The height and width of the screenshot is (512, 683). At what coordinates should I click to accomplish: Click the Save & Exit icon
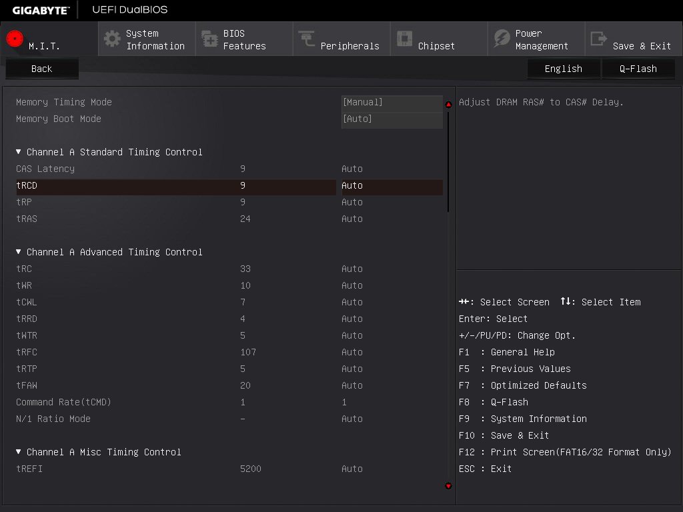coord(599,39)
